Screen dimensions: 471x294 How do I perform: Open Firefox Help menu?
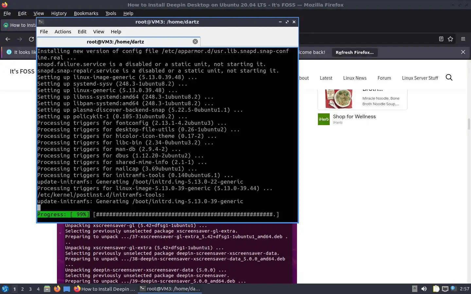click(128, 13)
